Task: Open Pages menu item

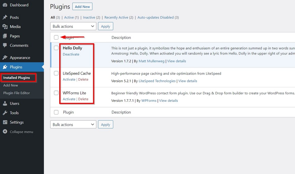Action: tap(15, 36)
